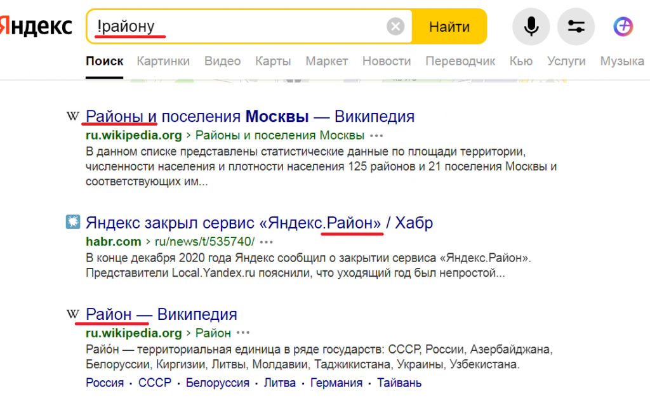The width and height of the screenshot is (650, 403).
Task: Switch to Видео tab
Action: [x=222, y=62]
